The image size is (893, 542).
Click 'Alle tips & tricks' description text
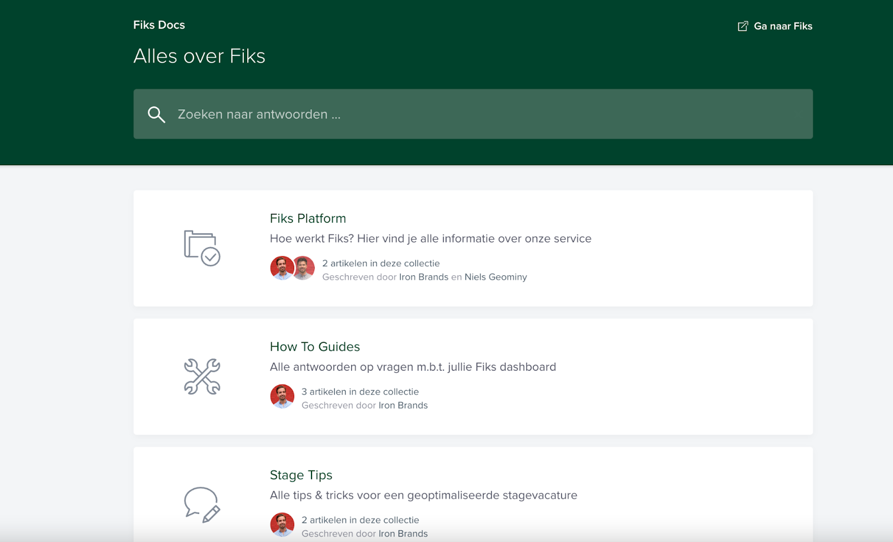tap(424, 496)
